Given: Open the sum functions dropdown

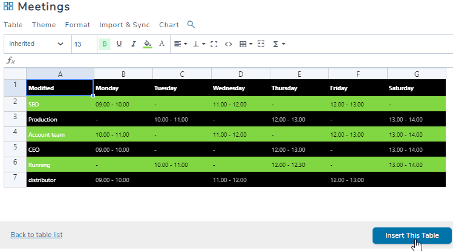Looking at the screenshot, I should (279, 44).
